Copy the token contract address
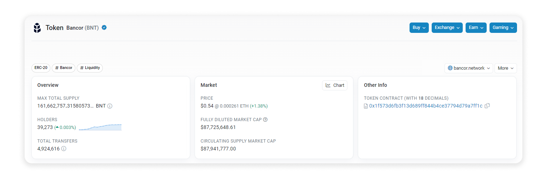 tap(487, 106)
